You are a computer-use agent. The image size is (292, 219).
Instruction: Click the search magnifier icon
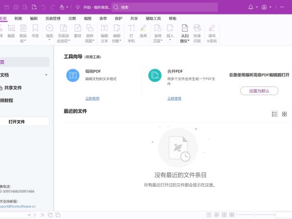pos(116,8)
